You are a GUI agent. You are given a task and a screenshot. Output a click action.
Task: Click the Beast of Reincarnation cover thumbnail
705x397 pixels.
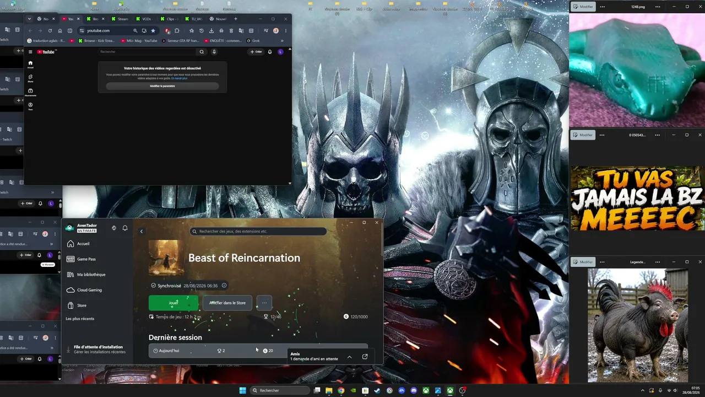pos(166,257)
